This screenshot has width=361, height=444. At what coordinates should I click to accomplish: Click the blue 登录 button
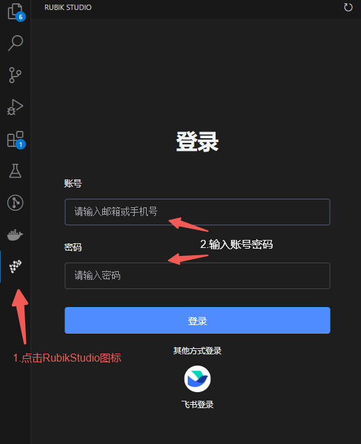[197, 320]
